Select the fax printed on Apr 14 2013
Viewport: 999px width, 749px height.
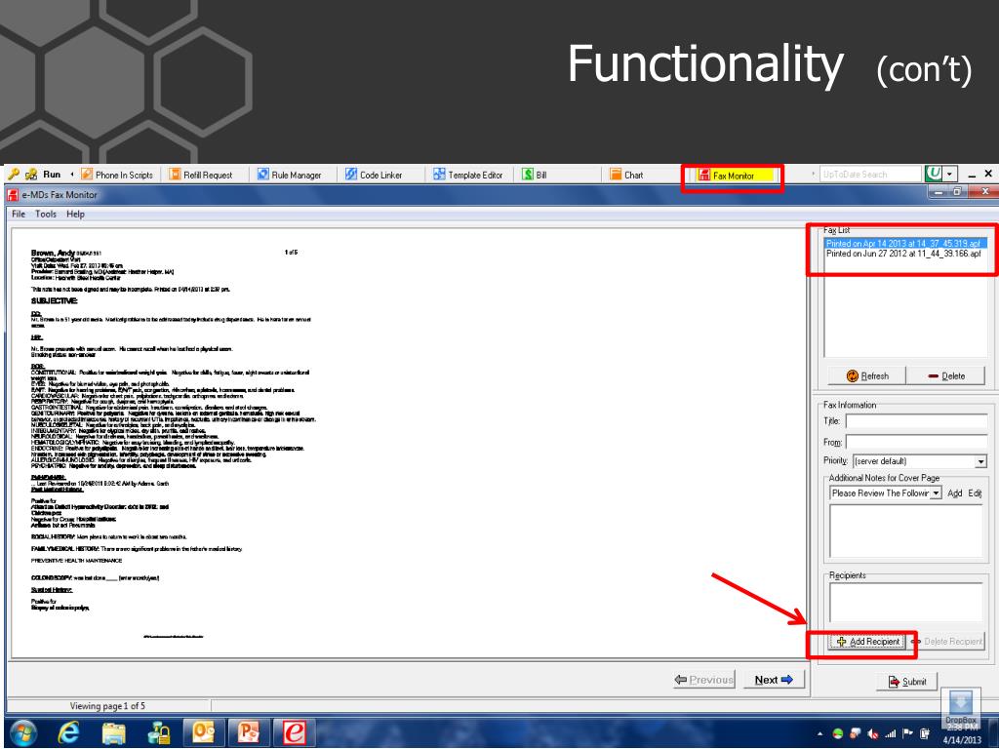click(x=903, y=243)
